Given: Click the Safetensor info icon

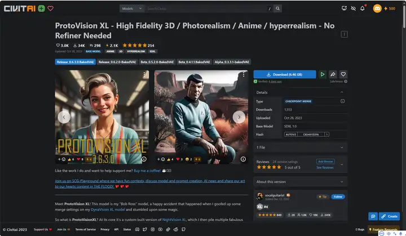Looking at the screenshot, I should [346, 81].
